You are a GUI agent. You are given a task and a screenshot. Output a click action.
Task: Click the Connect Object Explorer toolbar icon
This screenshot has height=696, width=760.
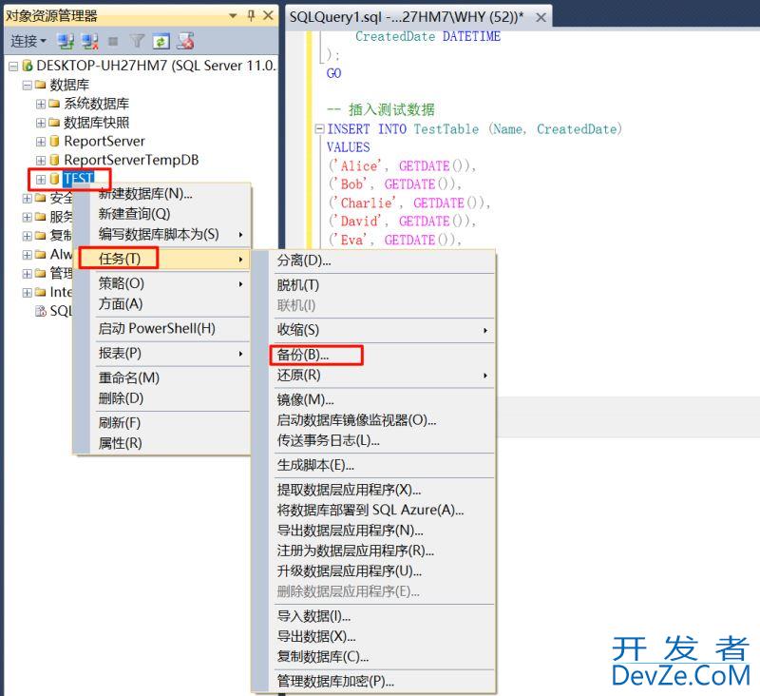(x=65, y=42)
